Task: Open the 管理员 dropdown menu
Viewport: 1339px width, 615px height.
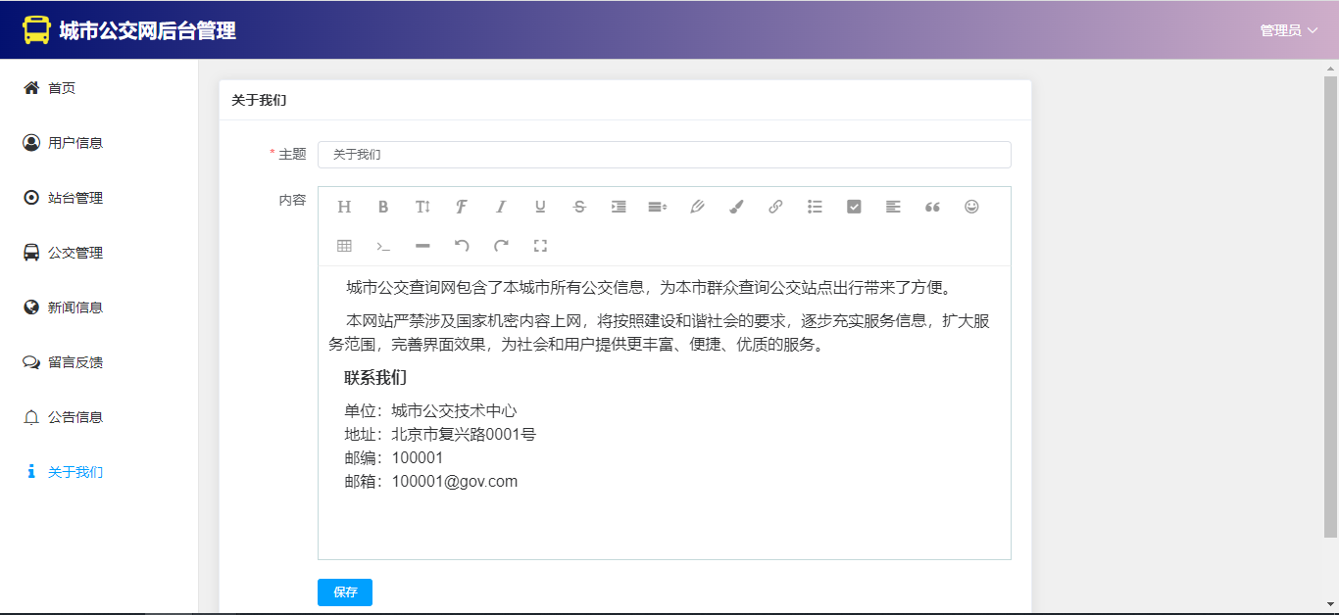Action: [x=1289, y=30]
